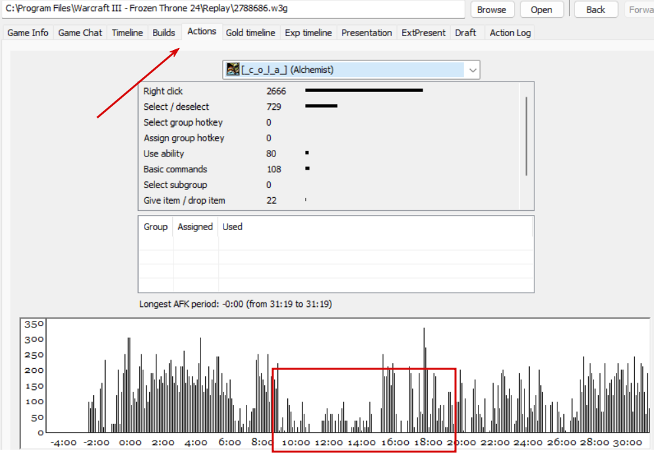The width and height of the screenshot is (654, 453).
Task: Click the 0:00 label on chart axis
Action: click(130, 442)
